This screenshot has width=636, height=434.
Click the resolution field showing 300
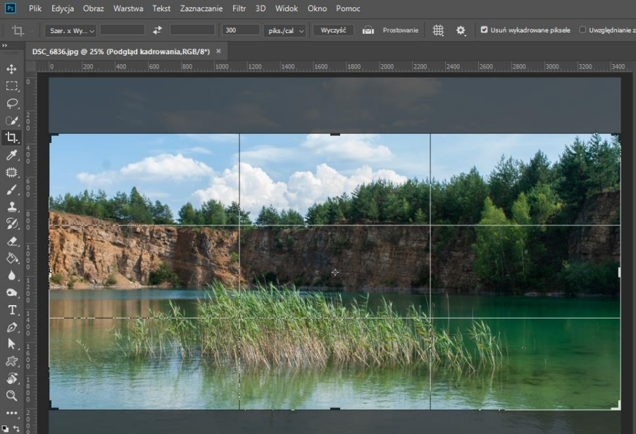click(239, 30)
